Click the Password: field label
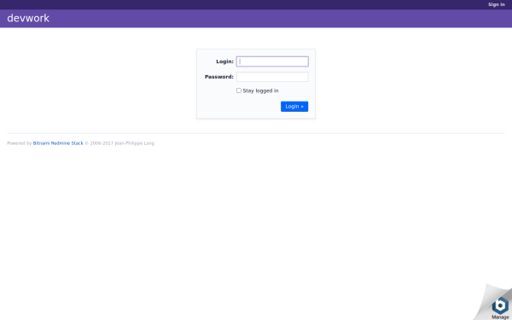The image size is (512, 320). [x=219, y=77]
